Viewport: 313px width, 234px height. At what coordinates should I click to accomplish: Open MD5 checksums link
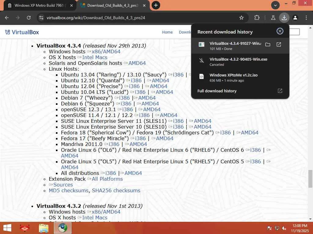point(68,190)
